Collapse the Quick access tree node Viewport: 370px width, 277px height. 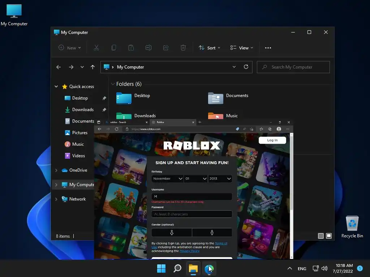tap(56, 87)
